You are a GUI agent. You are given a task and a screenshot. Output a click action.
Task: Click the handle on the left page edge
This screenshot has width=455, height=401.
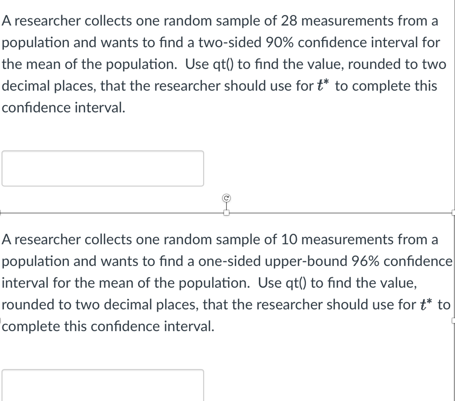coord(1,320)
